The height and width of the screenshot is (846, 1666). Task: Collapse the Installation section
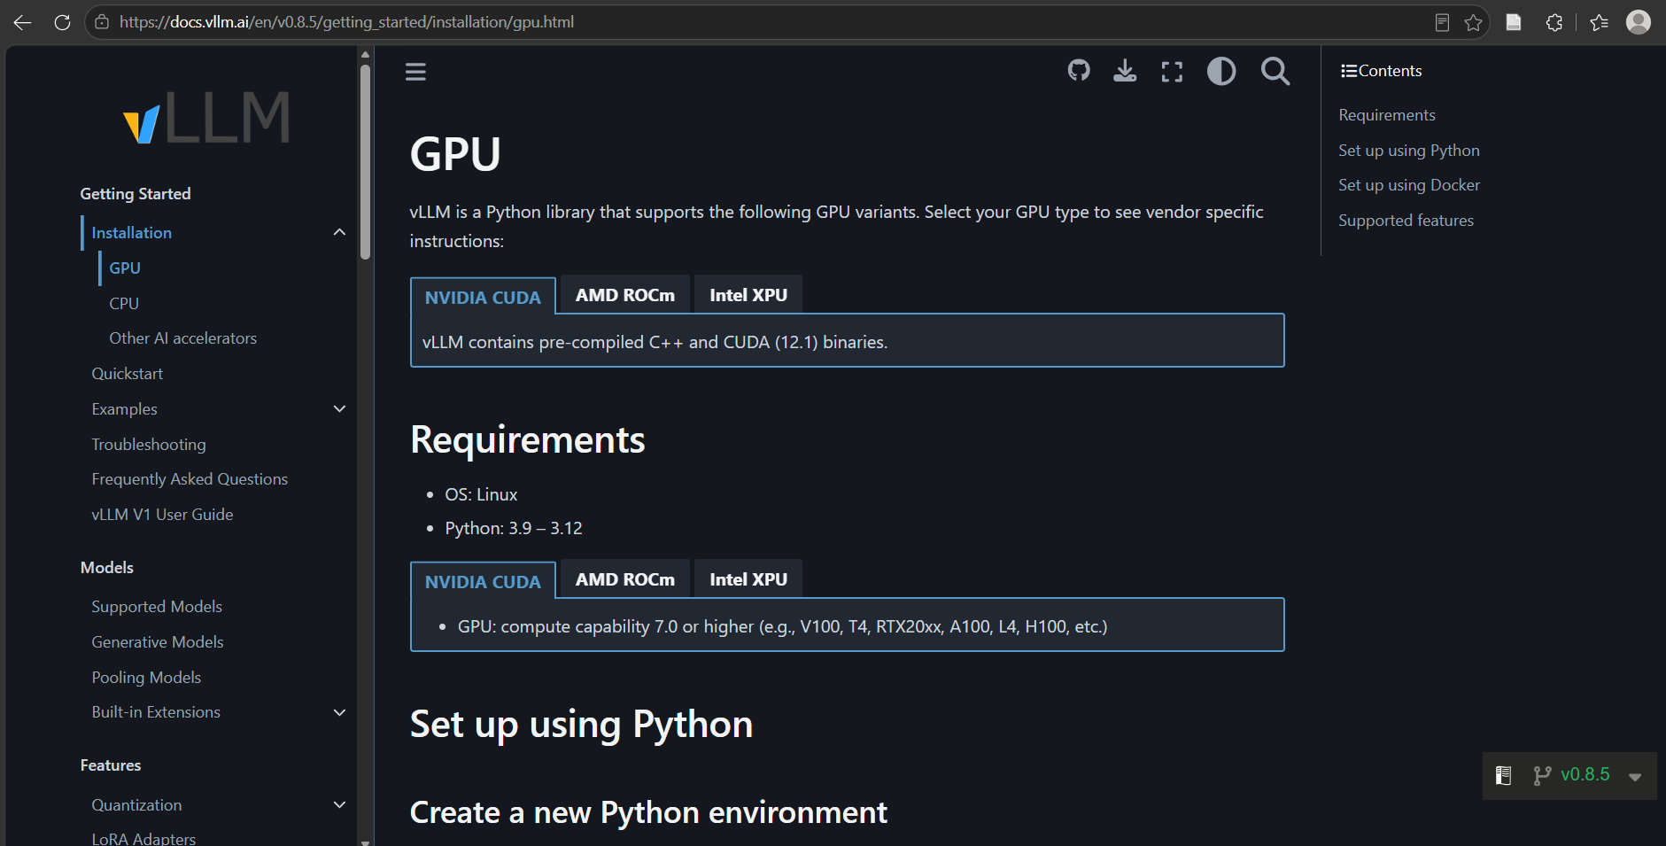(x=339, y=232)
